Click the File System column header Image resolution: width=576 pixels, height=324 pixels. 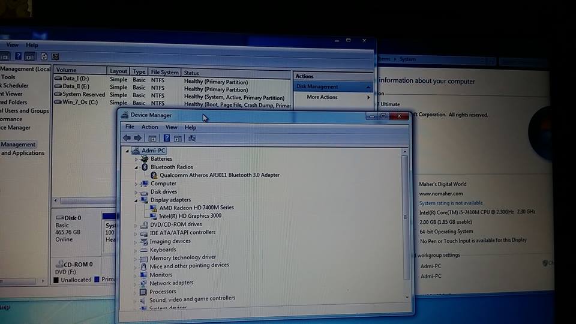[164, 72]
